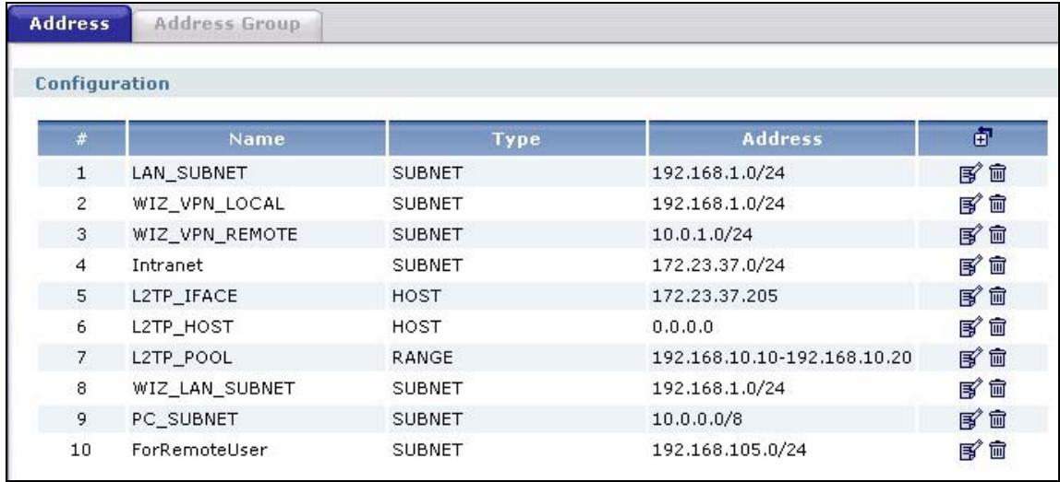Click the RANGE type cell
The height and width of the screenshot is (482, 1060).
tap(516, 358)
